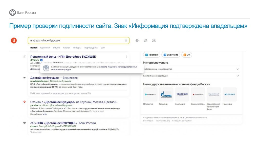The image size is (259, 145).
Task: Click «Интересно узнать» heading
Action: pos(156,63)
